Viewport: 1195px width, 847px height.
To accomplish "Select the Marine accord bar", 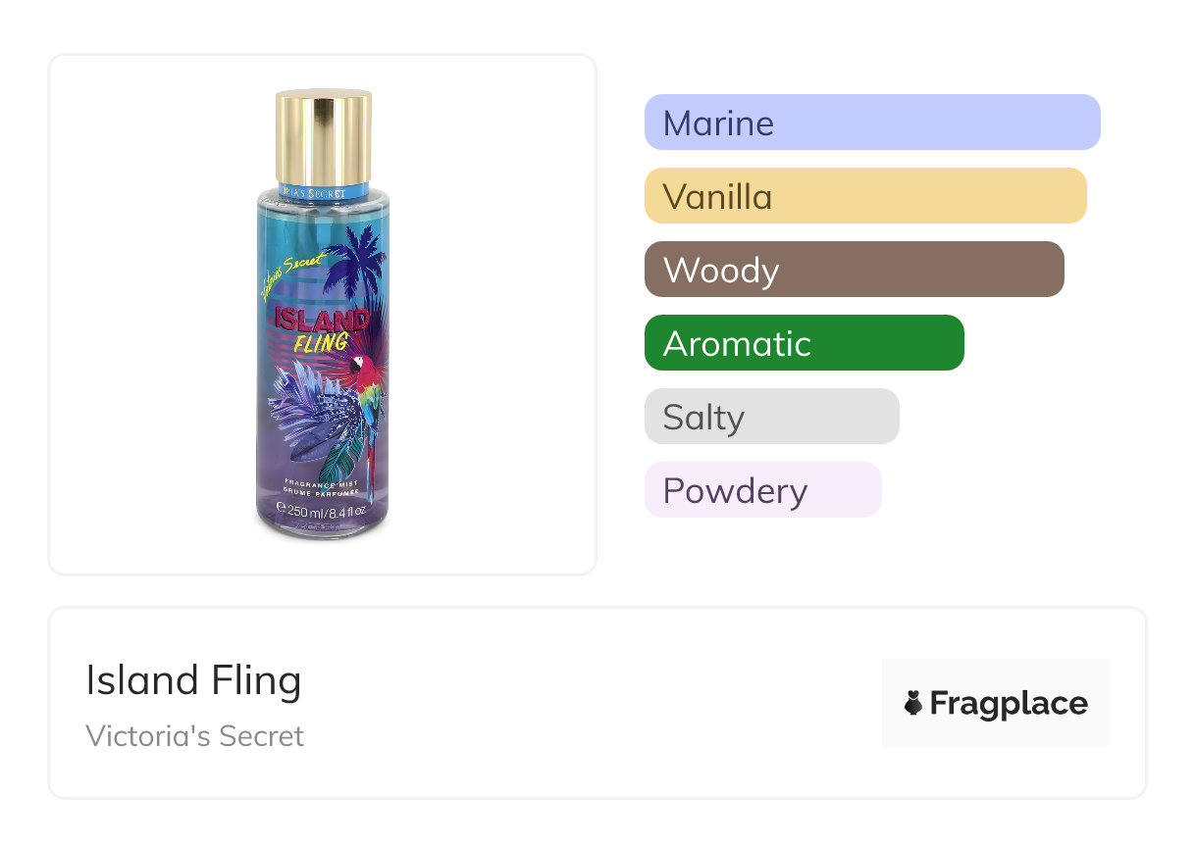I will [871, 123].
